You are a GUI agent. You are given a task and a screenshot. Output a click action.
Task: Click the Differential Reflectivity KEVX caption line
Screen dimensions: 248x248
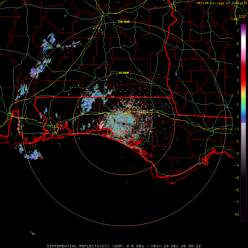(124, 246)
